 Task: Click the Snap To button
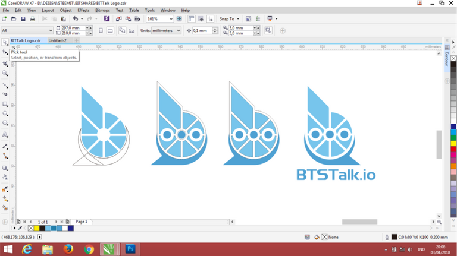point(228,19)
